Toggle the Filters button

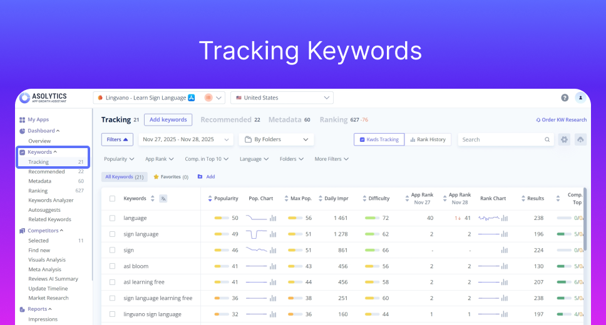point(117,139)
